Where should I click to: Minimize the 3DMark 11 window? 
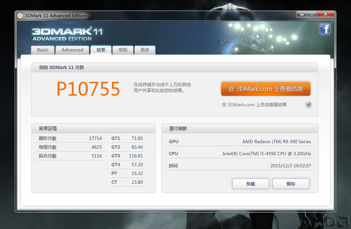[x=302, y=14]
